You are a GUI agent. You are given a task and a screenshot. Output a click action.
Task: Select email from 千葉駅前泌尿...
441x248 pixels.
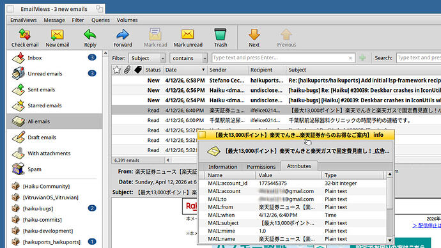(276, 120)
